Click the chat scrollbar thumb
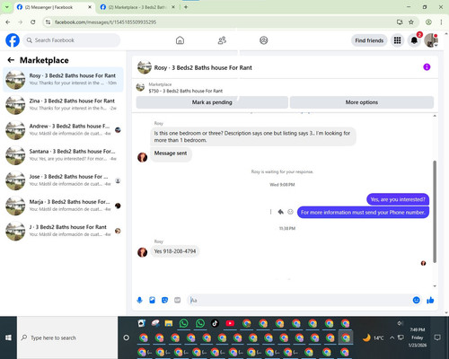 coord(435,212)
